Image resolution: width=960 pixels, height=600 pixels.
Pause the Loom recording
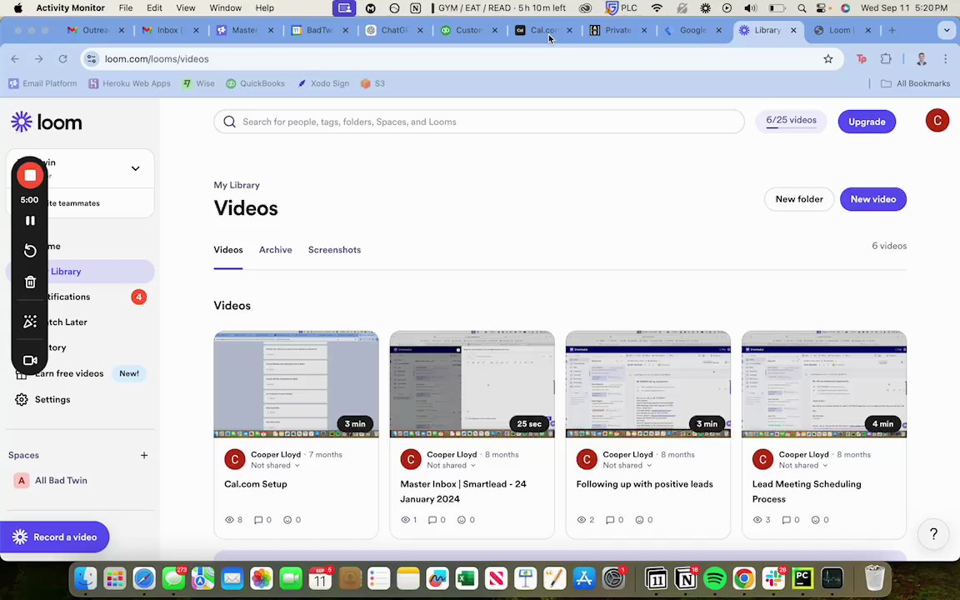30,220
